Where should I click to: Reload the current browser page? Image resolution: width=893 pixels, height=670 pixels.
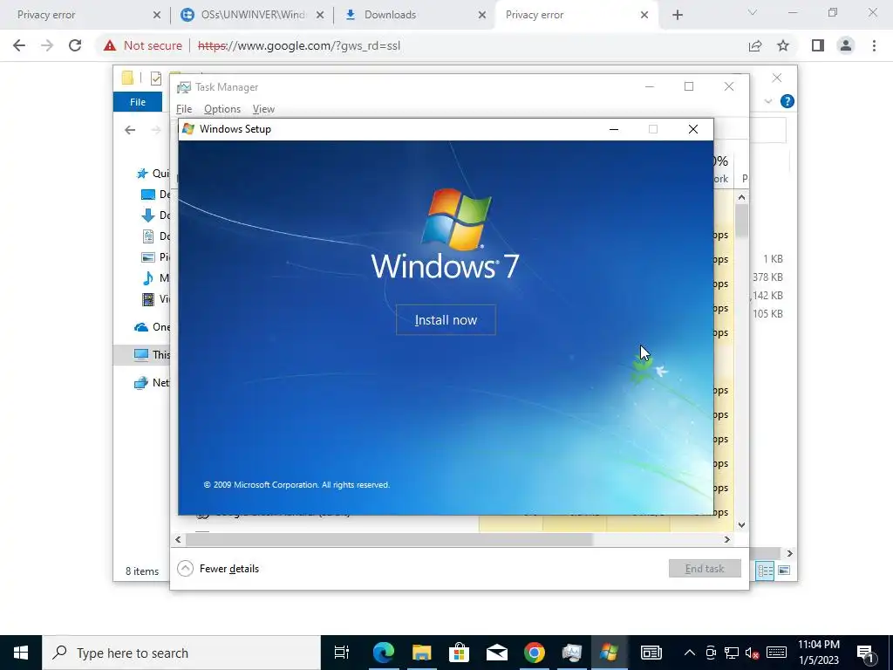(75, 45)
